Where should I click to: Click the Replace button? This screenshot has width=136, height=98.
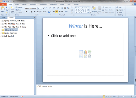point(121,10)
